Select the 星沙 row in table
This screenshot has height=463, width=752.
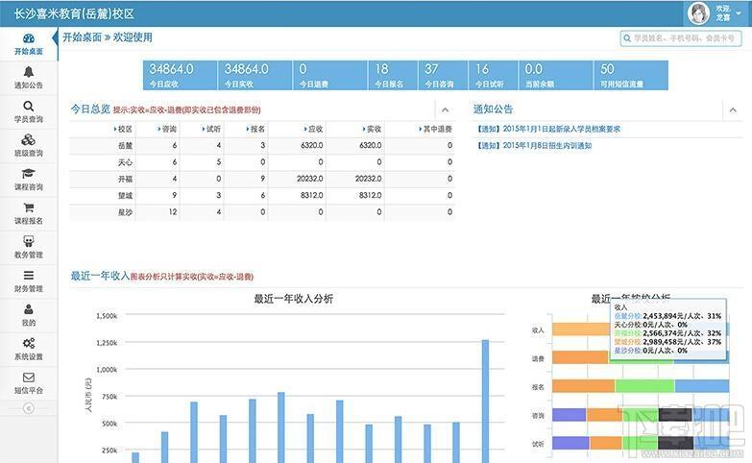[x=262, y=212]
